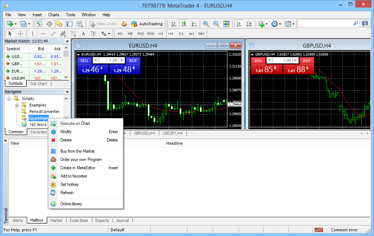Select the text label T tool

[x=94, y=34]
